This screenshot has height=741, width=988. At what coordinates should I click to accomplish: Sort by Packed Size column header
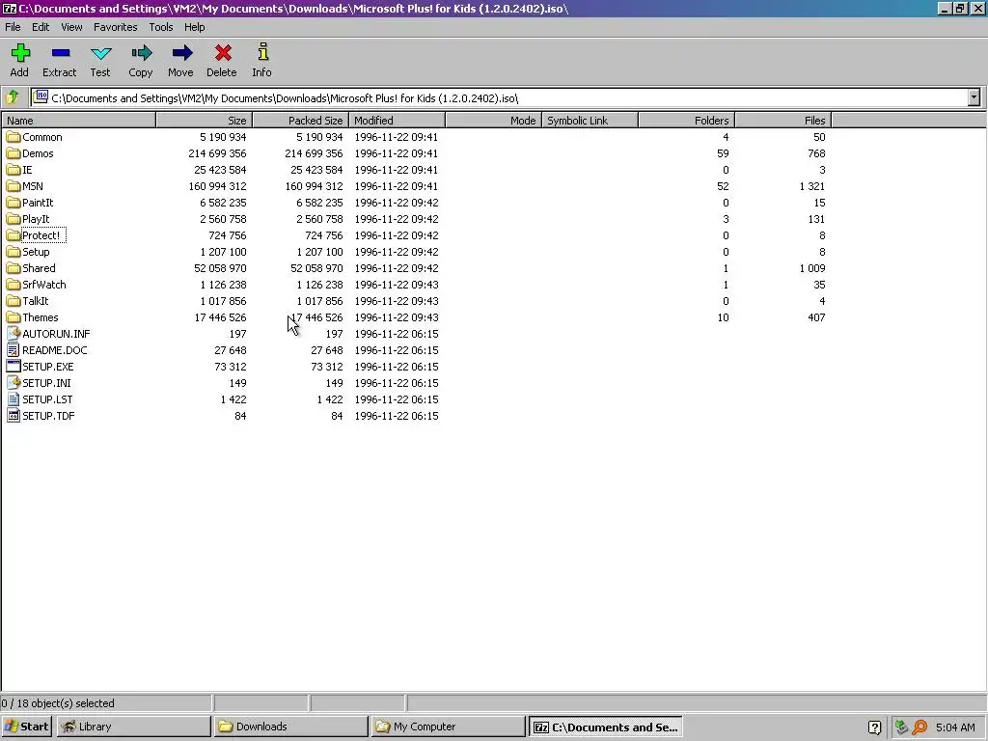[301, 121]
